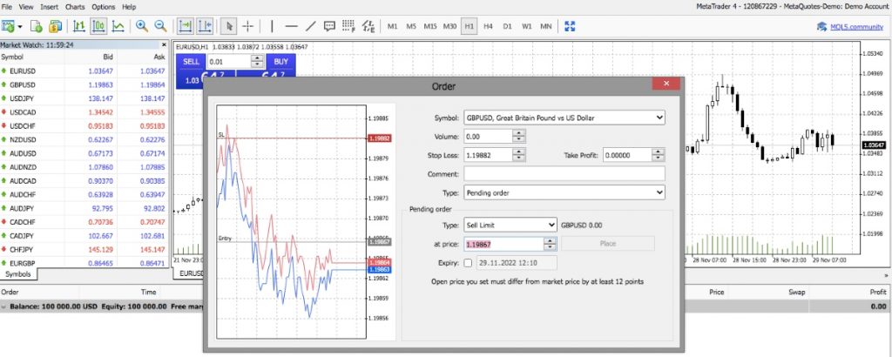The width and height of the screenshot is (892, 357).
Task: Open the new chart toolbar icon
Action: (9, 26)
